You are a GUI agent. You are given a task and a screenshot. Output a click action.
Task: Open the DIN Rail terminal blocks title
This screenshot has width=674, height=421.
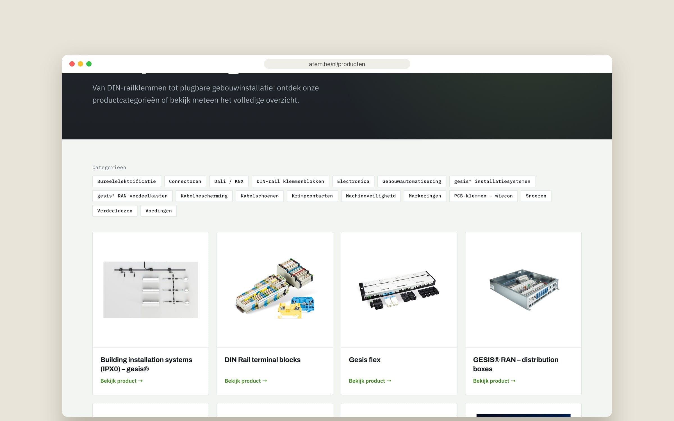pos(263,360)
